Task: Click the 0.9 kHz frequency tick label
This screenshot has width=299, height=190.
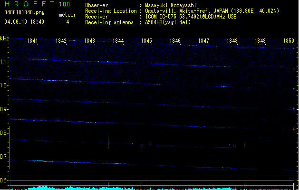Action: [3, 109]
